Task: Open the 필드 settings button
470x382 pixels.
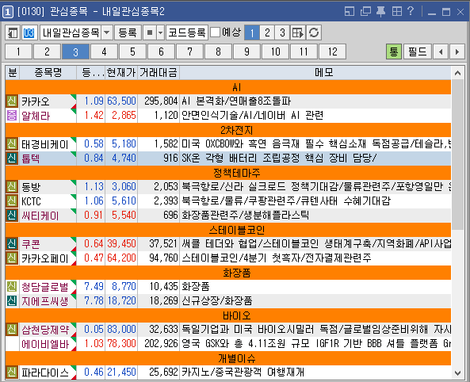Action: click(417, 52)
